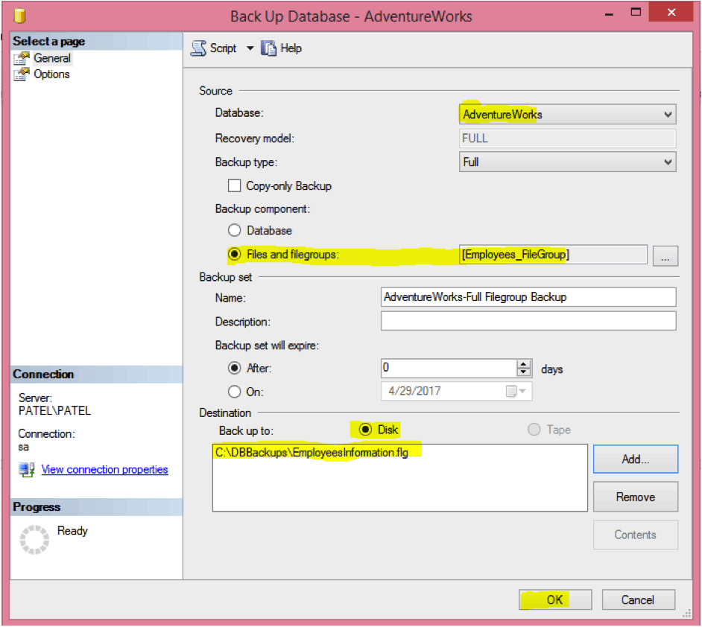The width and height of the screenshot is (702, 627).
Task: Minimize the Back Up Database window
Action: [x=609, y=13]
